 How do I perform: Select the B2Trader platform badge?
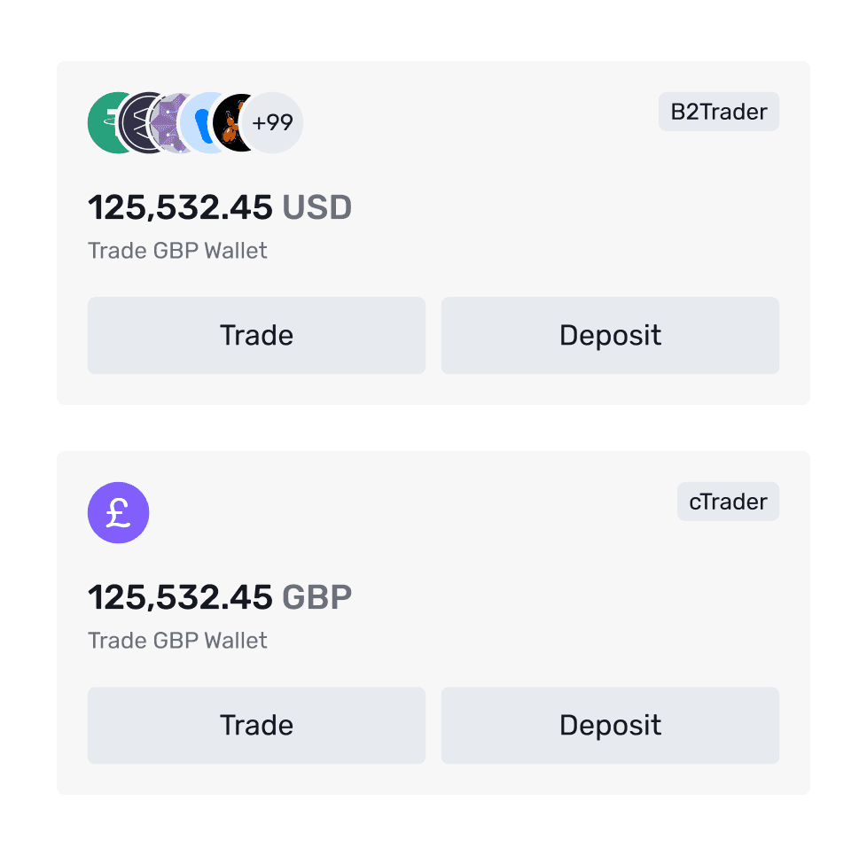coord(718,112)
